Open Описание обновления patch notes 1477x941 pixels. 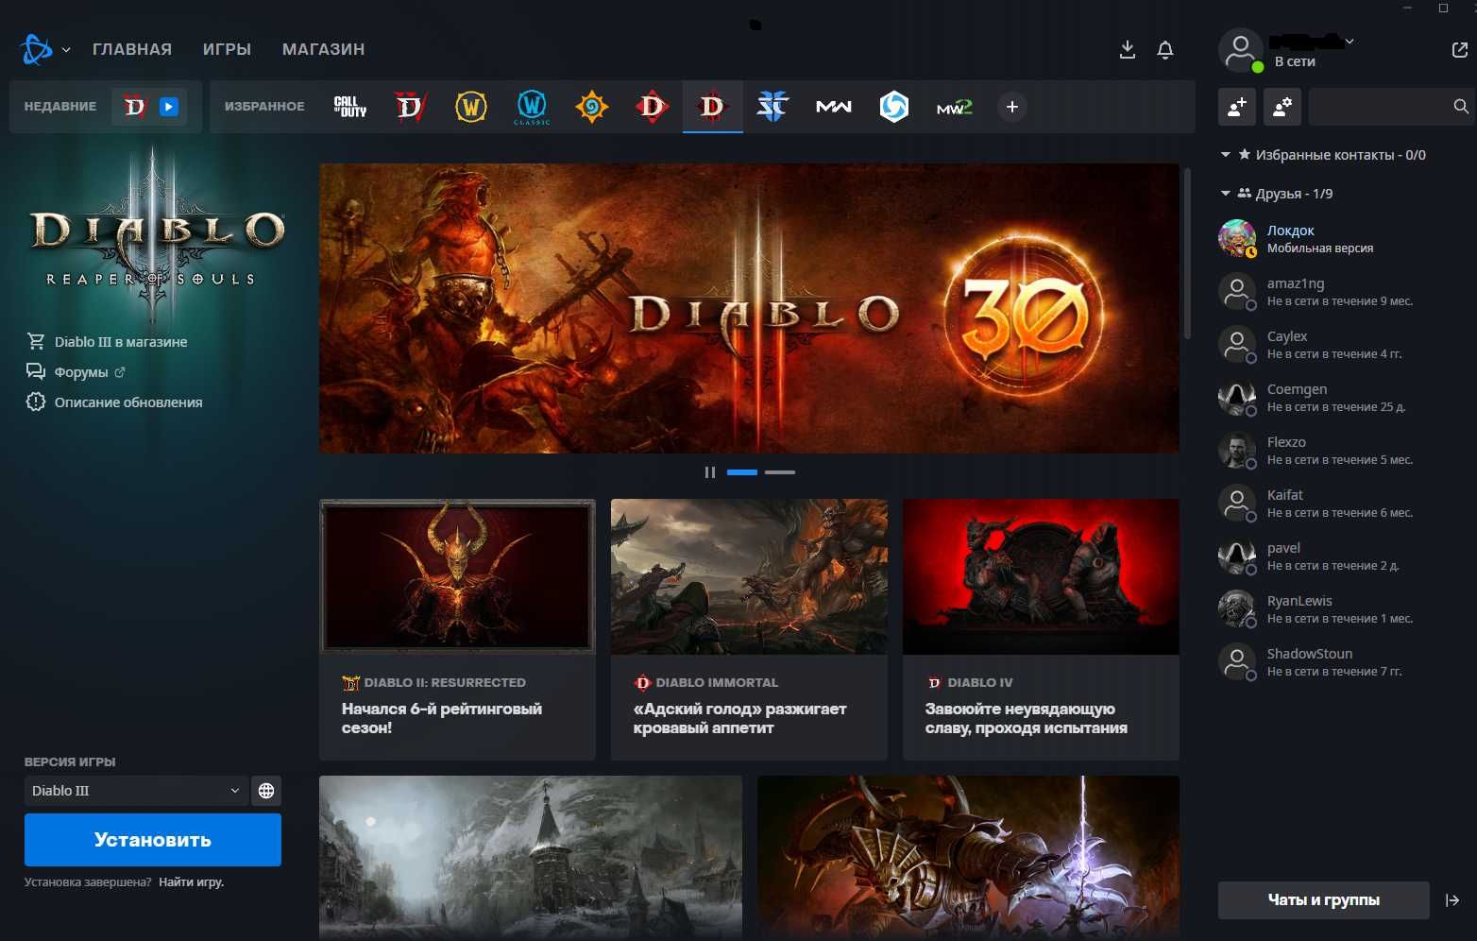[x=114, y=402]
